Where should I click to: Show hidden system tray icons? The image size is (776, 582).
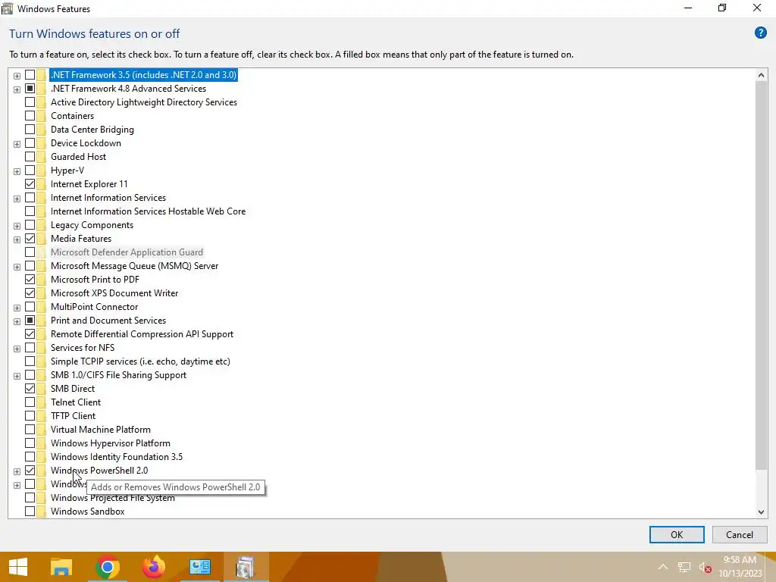(662, 567)
